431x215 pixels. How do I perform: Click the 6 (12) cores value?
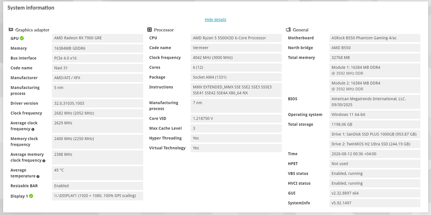click(x=236, y=67)
